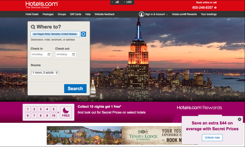The height and width of the screenshot is (147, 245).
Task: Go to Packages
Action: click(x=48, y=14)
